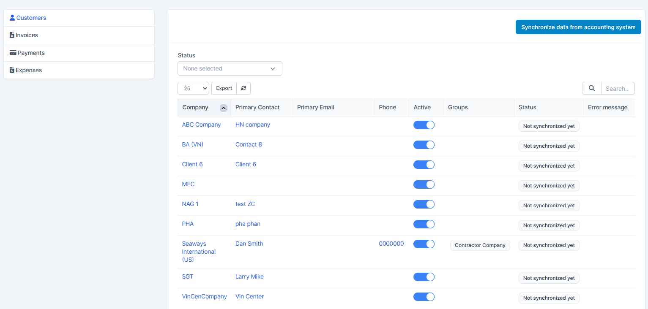648x309 pixels.
Task: Focus the Search input field
Action: pos(617,88)
